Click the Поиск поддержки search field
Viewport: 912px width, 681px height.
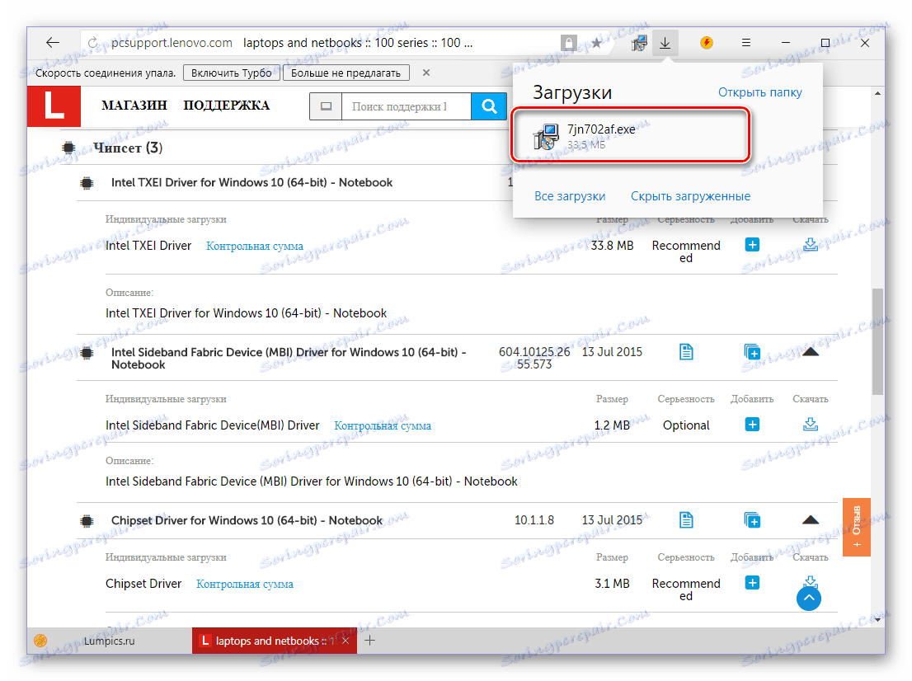coord(406,106)
